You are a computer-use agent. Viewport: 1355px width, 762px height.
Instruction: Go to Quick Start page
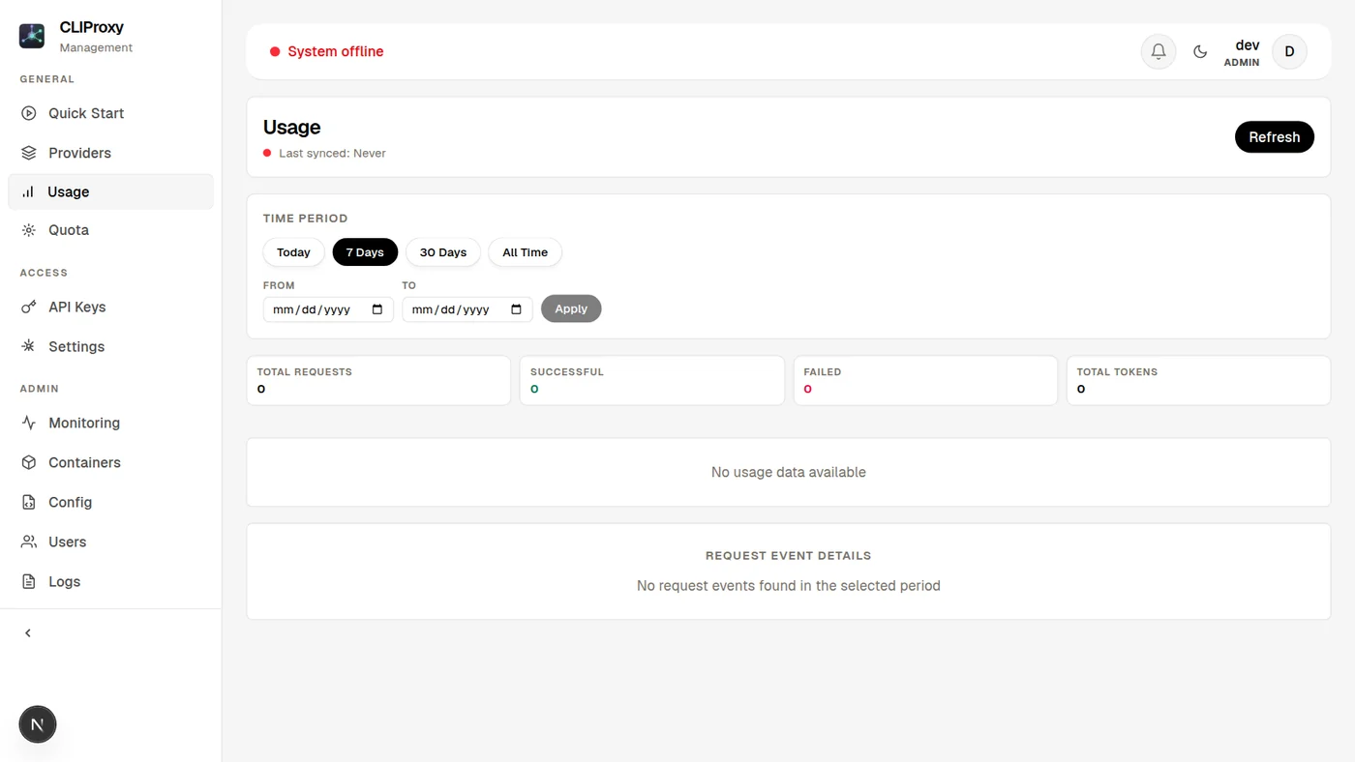click(110, 113)
